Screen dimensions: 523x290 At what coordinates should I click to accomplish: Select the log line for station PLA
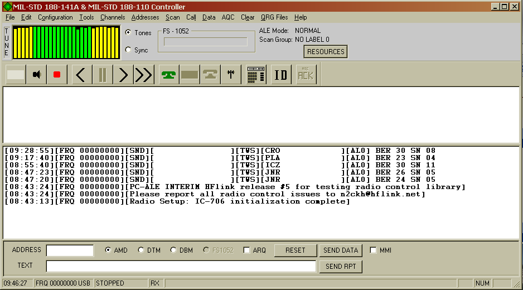[x=220, y=158]
